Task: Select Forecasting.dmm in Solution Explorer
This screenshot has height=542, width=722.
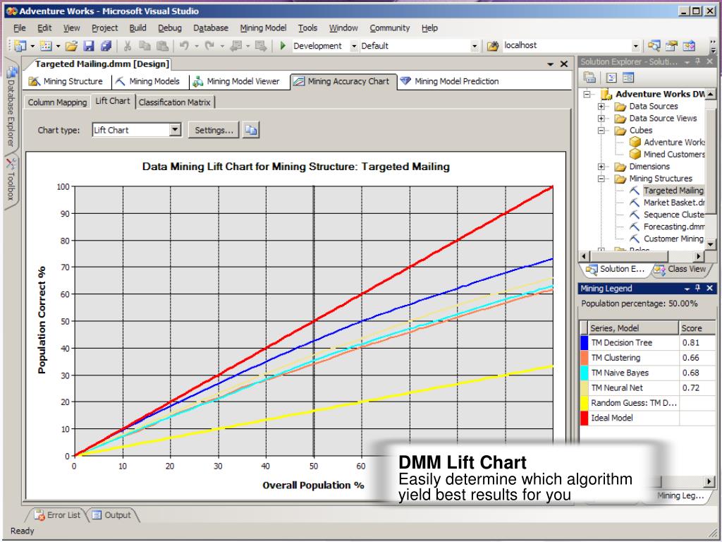Action: point(673,227)
